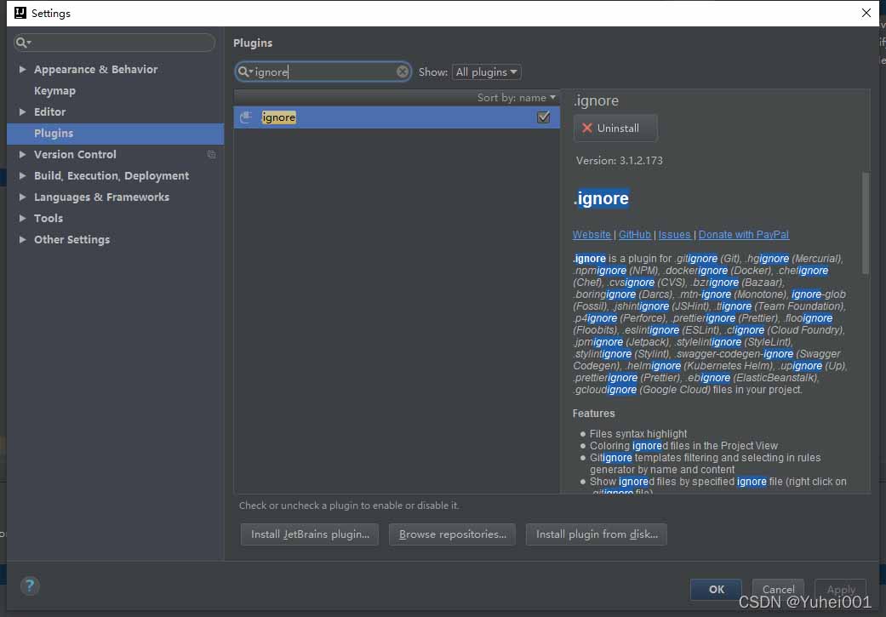Click the Apply button
Viewport: 886px width, 617px height.
coord(840,589)
